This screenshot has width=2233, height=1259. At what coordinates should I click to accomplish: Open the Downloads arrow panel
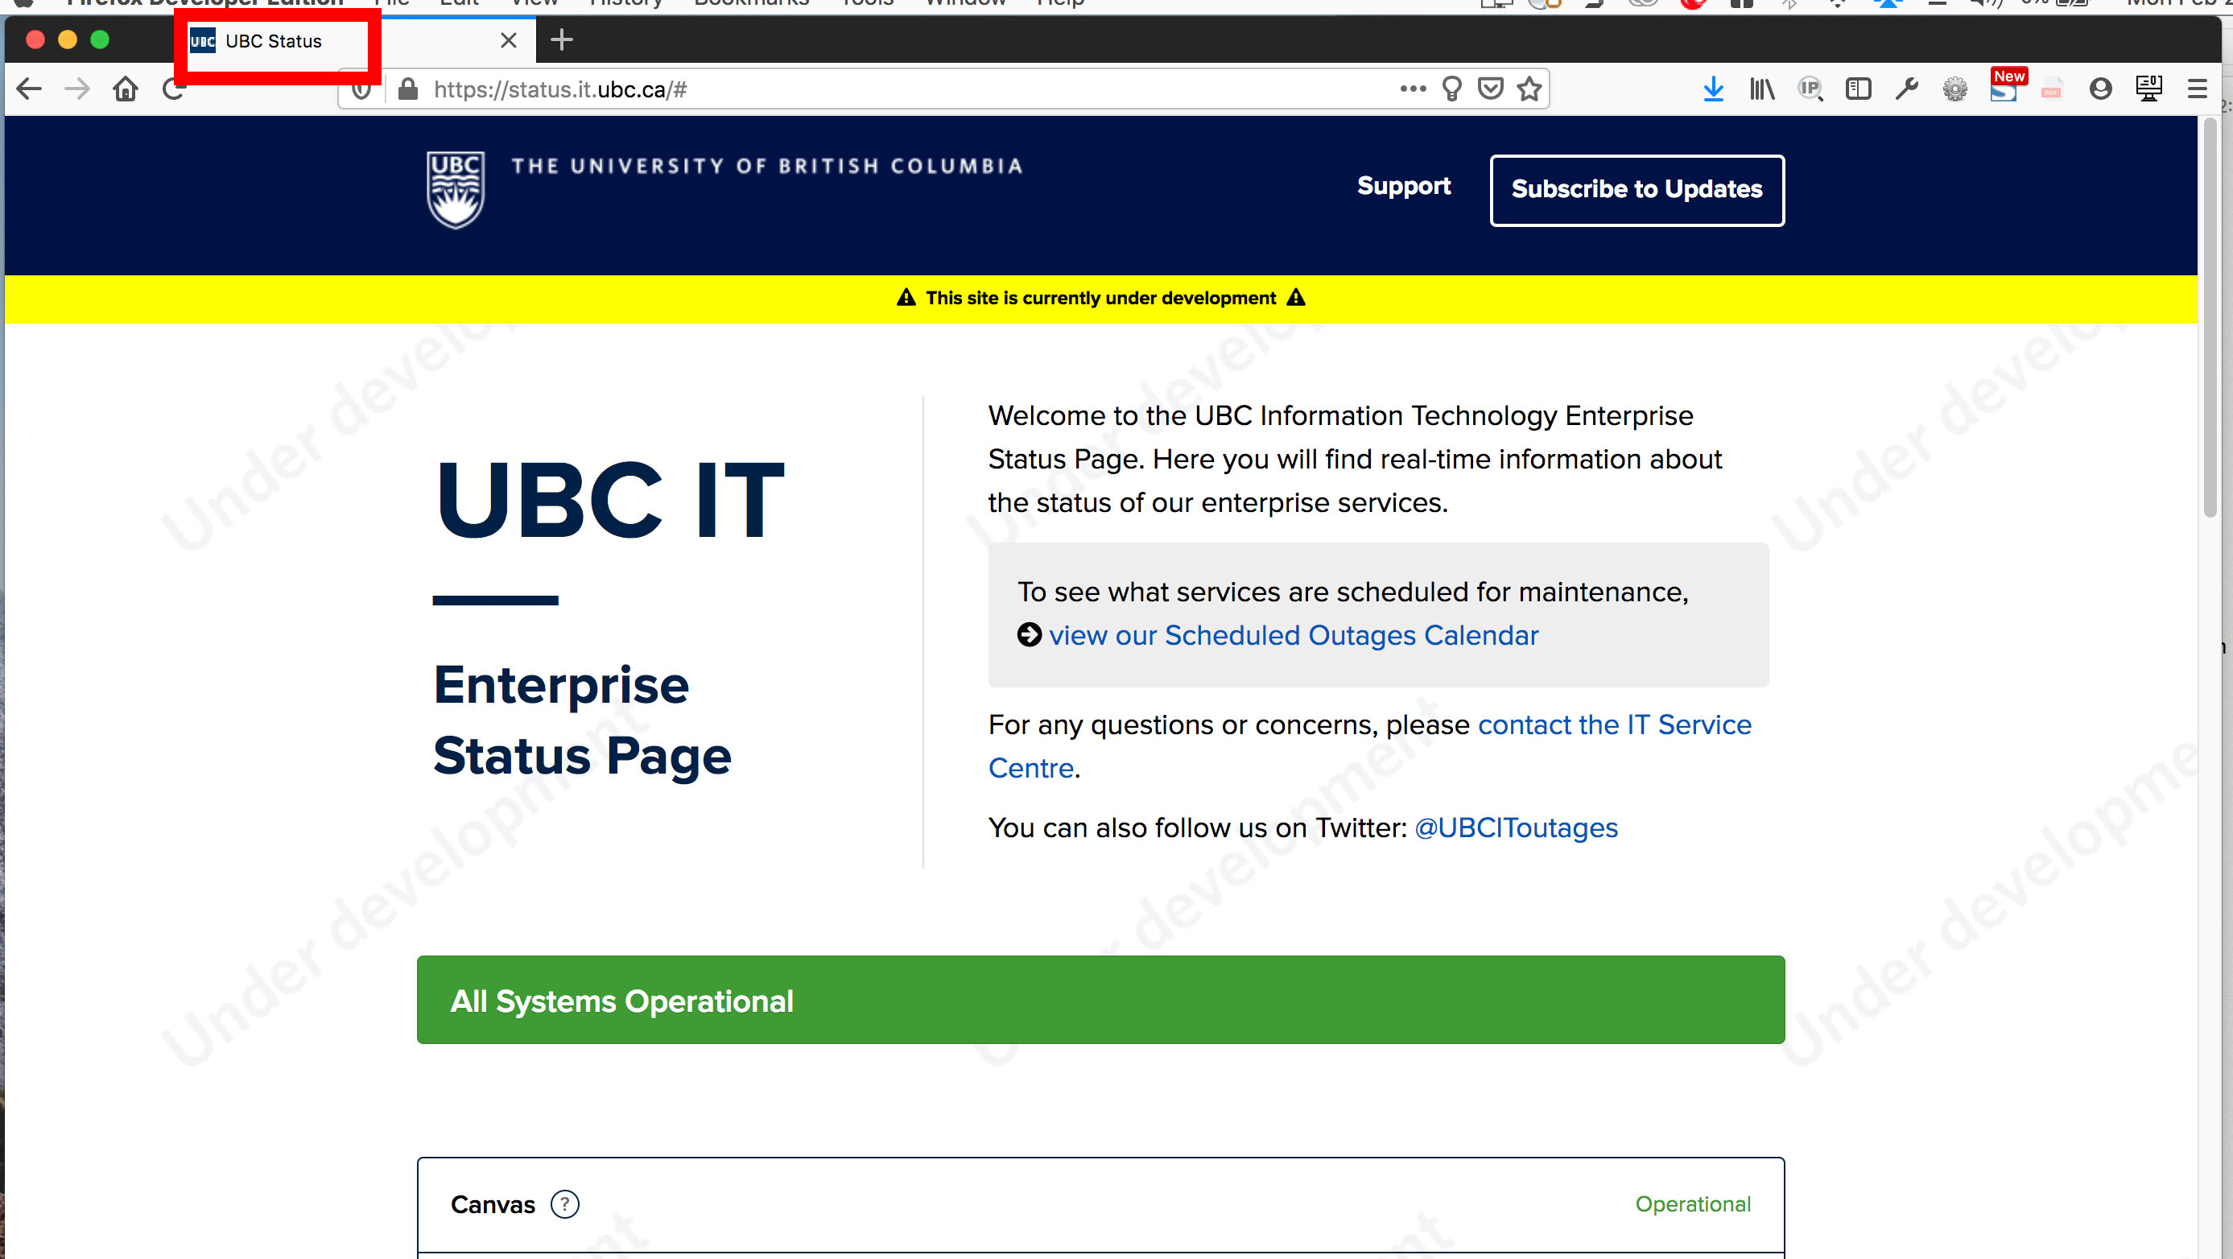tap(1713, 89)
